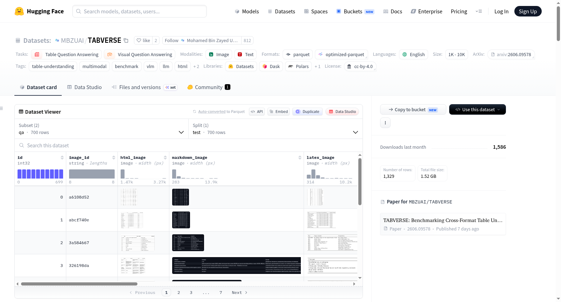This screenshot has width=561, height=302.
Task: Click the Dask library tag
Action: point(271,66)
